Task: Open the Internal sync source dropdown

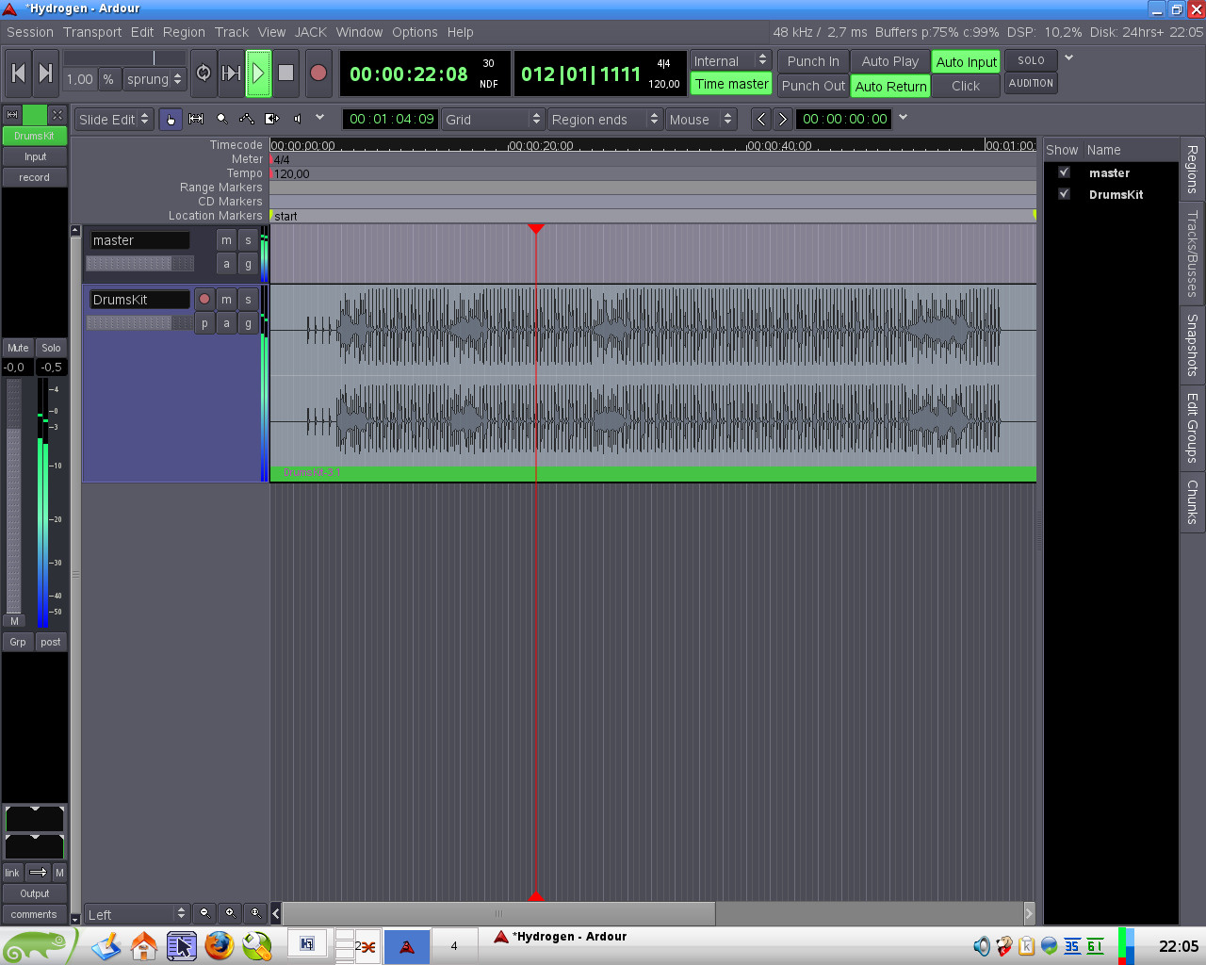Action: 731,60
